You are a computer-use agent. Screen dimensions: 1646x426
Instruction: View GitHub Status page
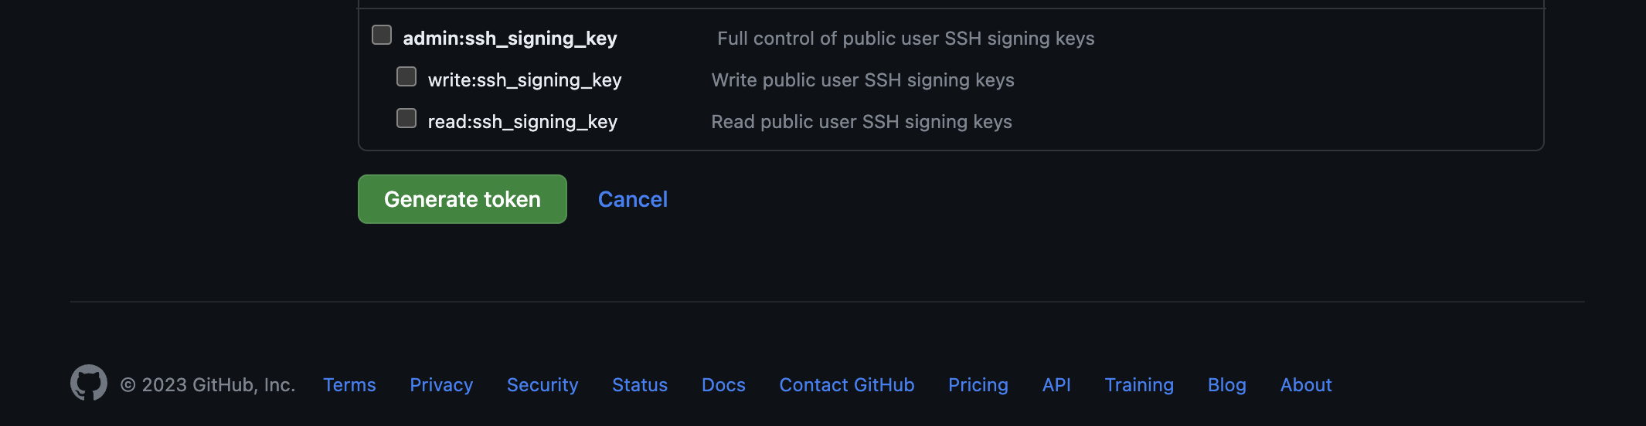pyautogui.click(x=640, y=384)
